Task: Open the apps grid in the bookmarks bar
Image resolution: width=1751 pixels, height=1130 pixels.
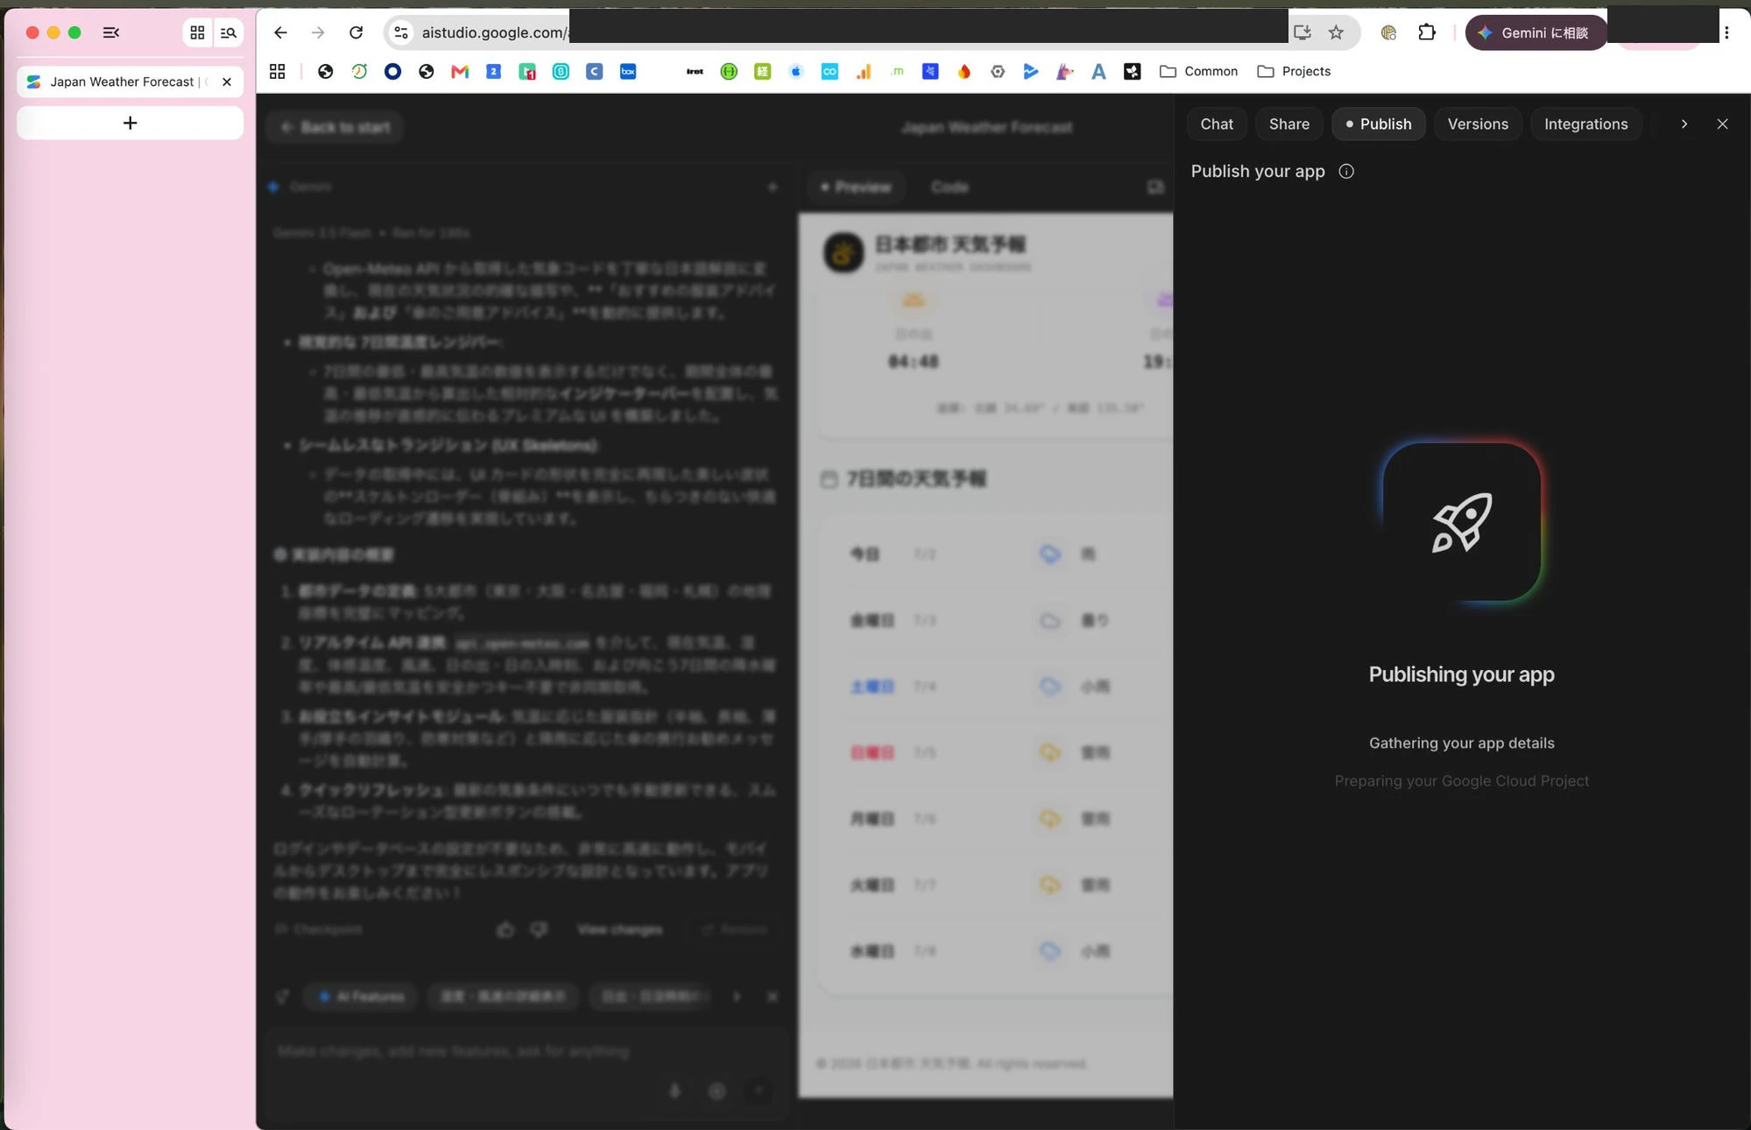Action: coord(278,71)
